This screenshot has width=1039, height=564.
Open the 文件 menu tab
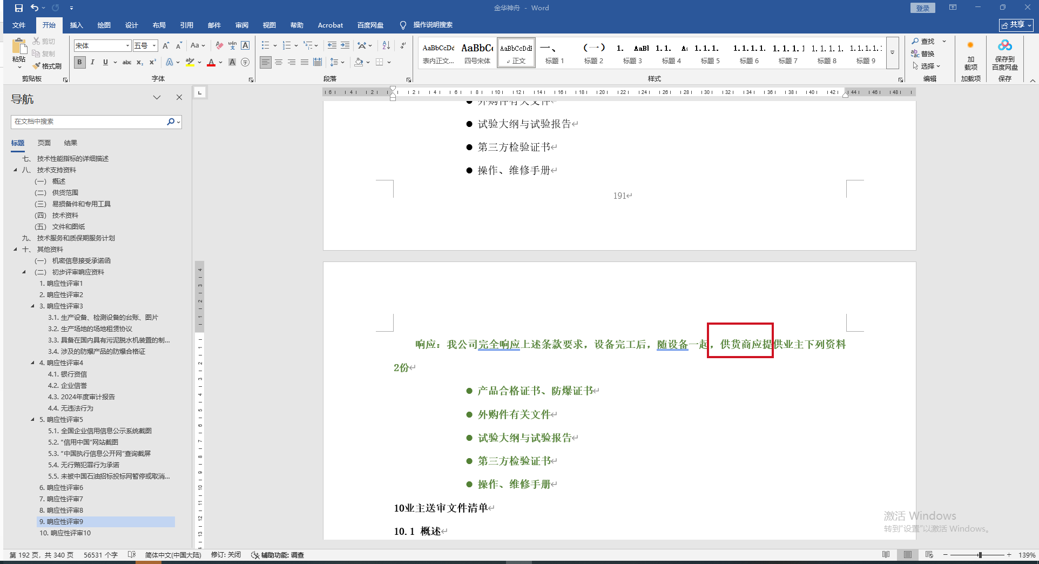[19, 25]
